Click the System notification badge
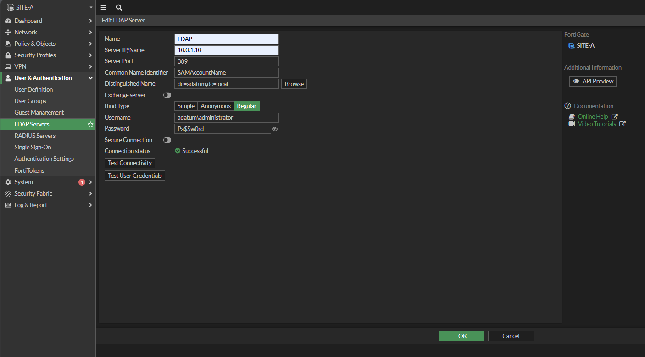 click(82, 182)
